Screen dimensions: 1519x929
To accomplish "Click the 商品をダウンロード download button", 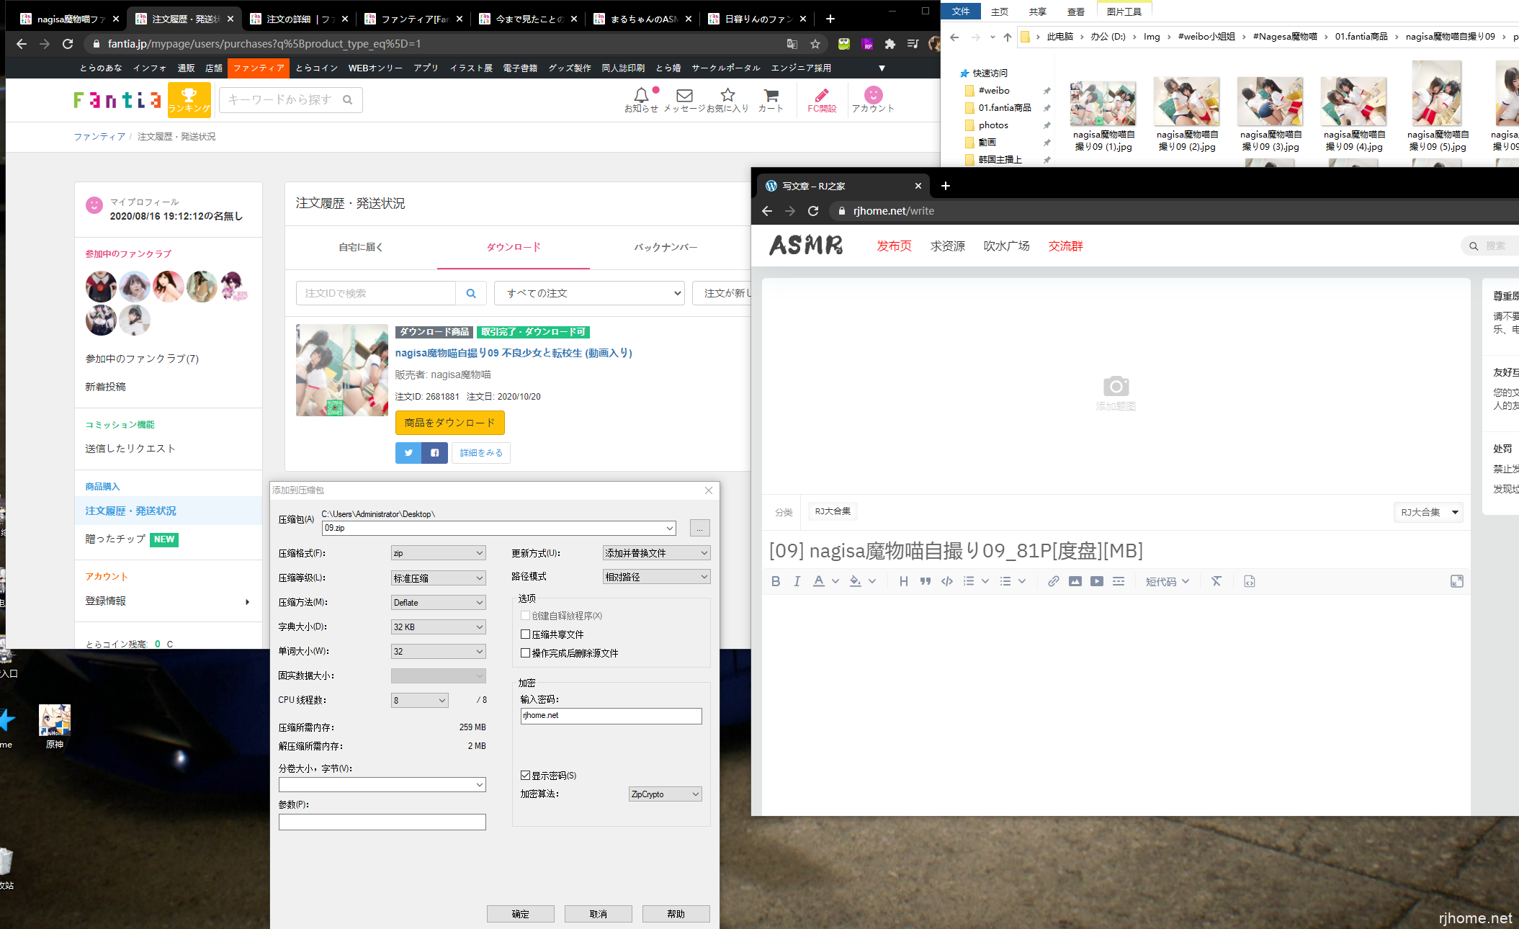I will pos(449,423).
